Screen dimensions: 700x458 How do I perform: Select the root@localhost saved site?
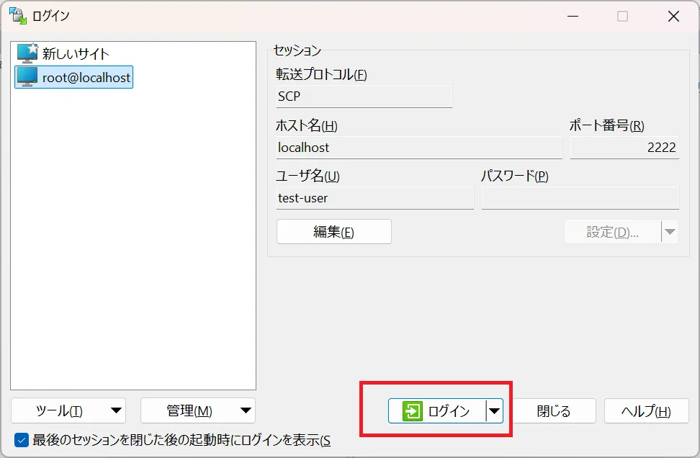pyautogui.click(x=74, y=77)
